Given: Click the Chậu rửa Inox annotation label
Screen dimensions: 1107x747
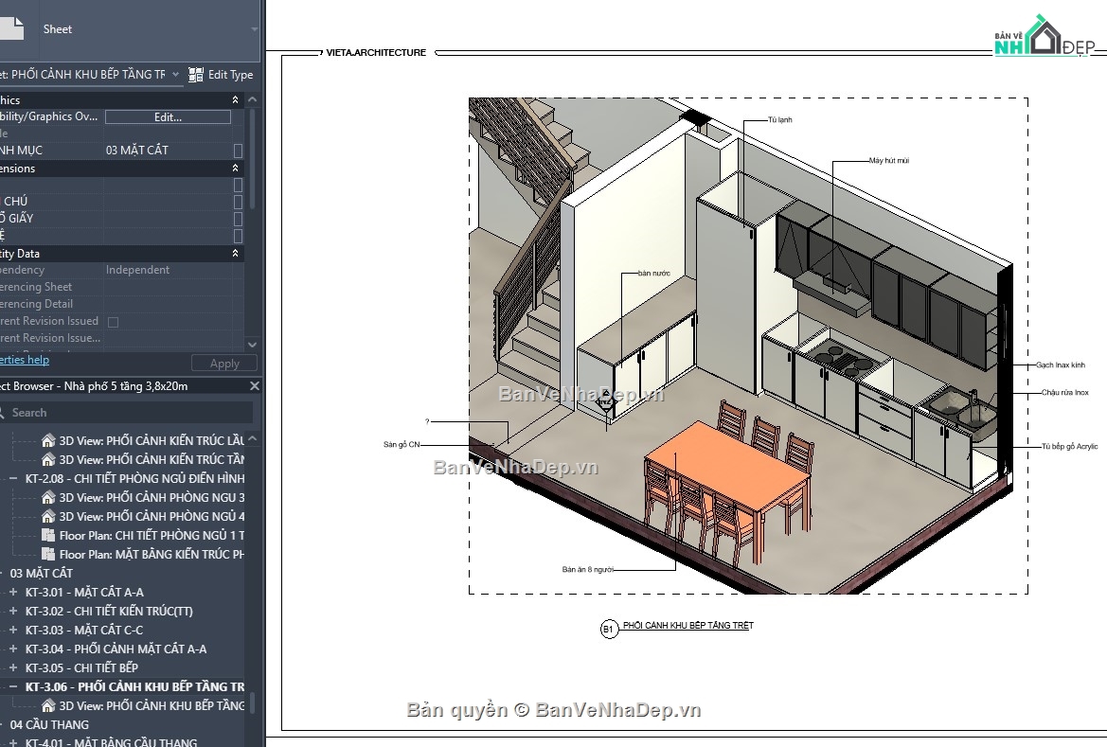Looking at the screenshot, I should click(x=1064, y=393).
